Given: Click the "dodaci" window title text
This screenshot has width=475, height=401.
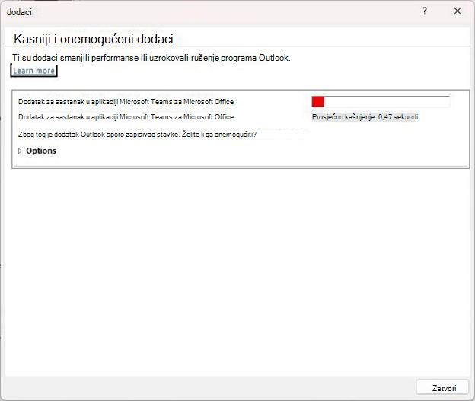Looking at the screenshot, I should 19,12.
